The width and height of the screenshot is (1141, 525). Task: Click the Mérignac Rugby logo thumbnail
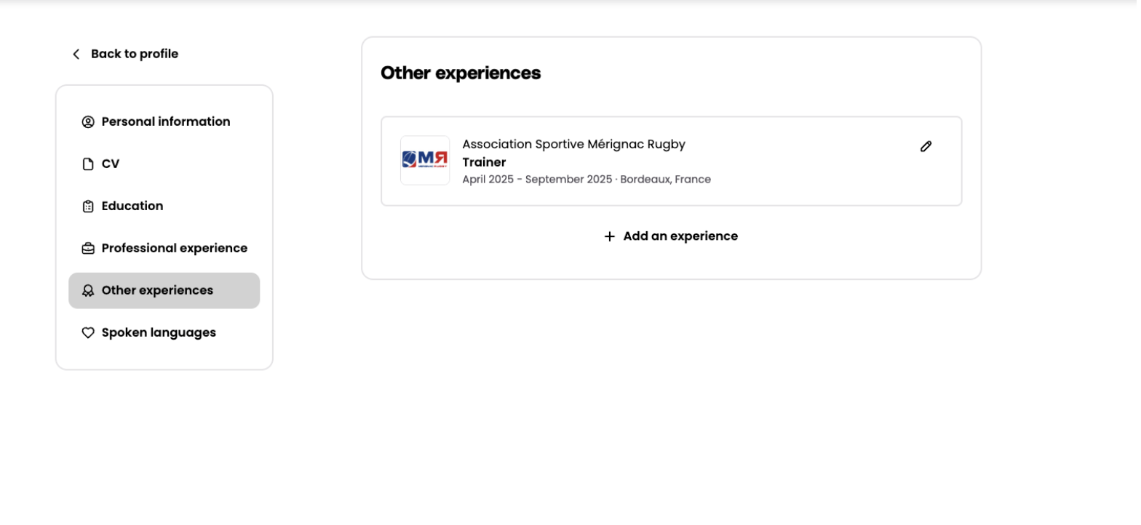[425, 161]
